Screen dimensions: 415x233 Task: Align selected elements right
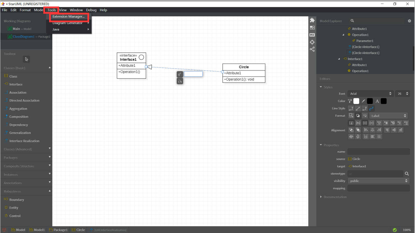379,130
